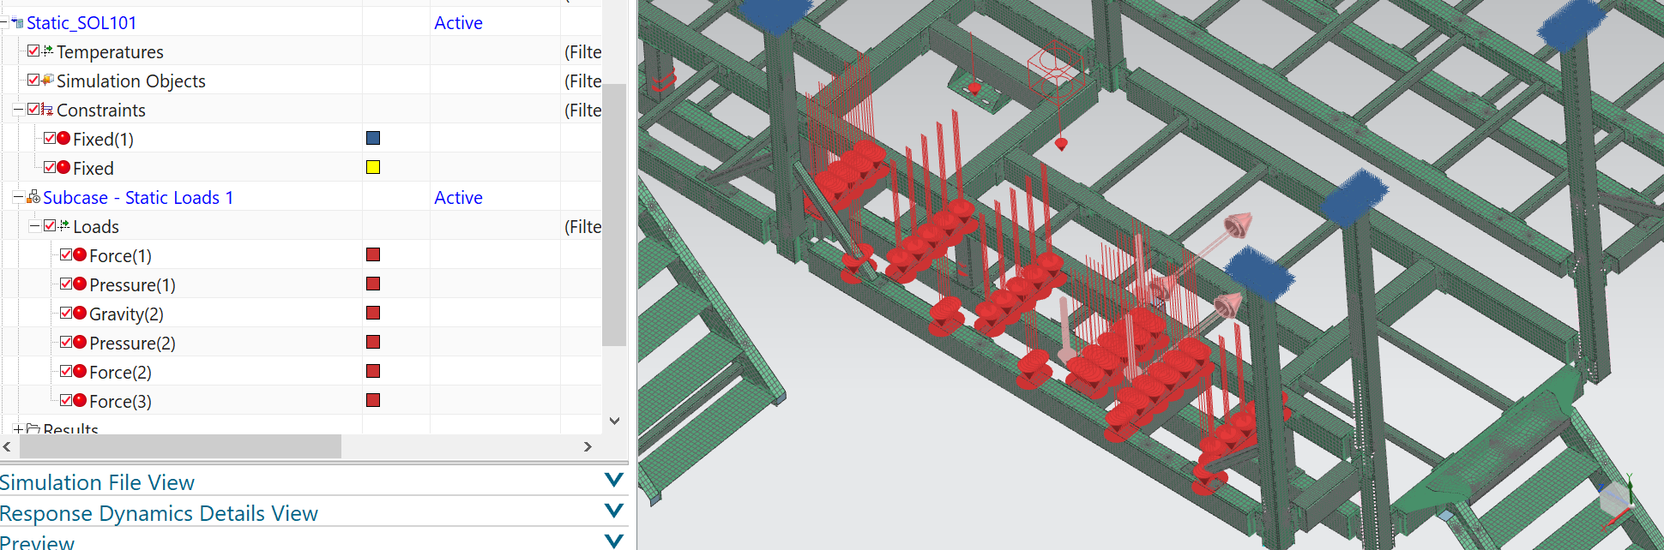Open the Preview panel section
The image size is (1664, 550).
click(613, 541)
